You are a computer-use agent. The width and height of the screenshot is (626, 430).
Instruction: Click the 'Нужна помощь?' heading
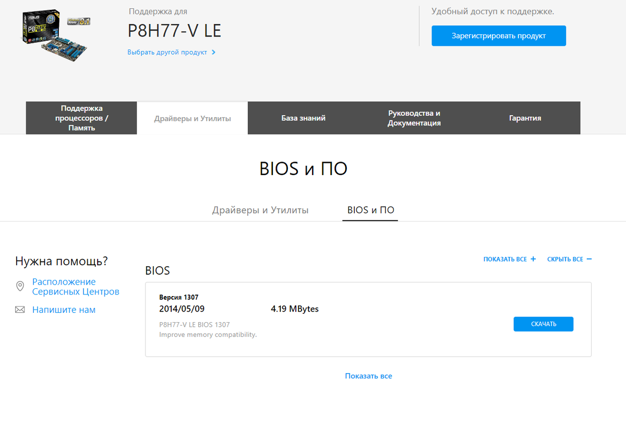62,261
